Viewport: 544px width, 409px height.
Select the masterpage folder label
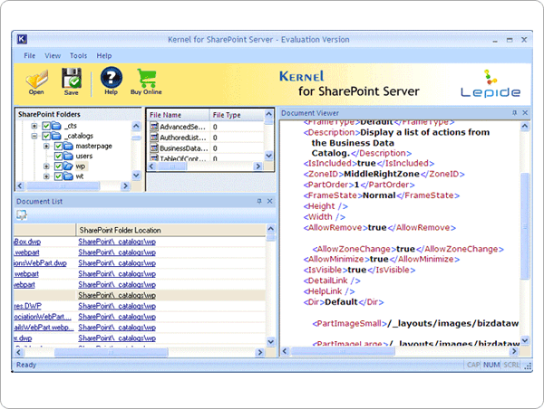coord(93,146)
